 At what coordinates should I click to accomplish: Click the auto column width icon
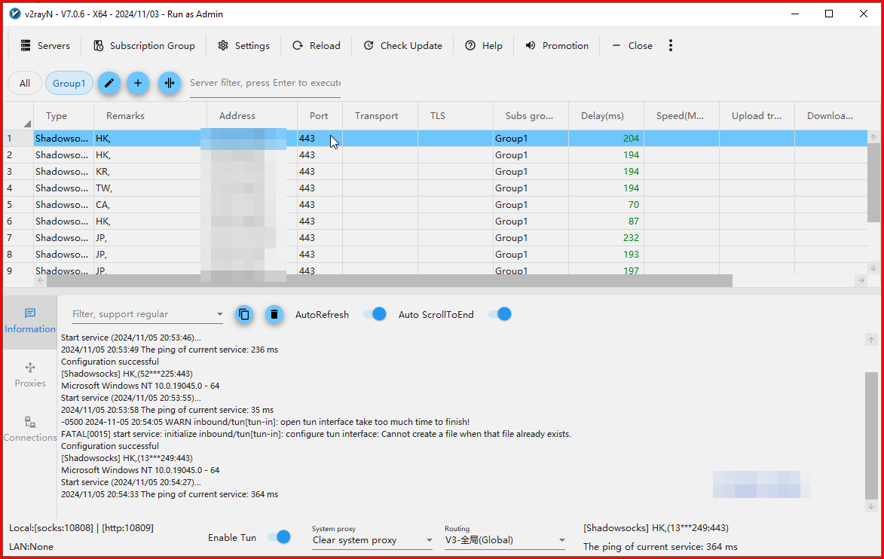[169, 84]
